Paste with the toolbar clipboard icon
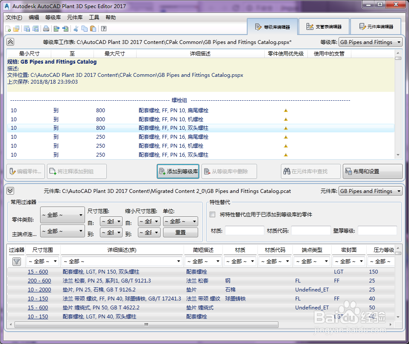 [x=93, y=29]
